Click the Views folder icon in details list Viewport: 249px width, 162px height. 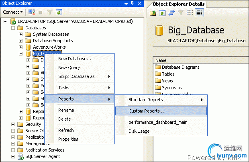coord(158,81)
